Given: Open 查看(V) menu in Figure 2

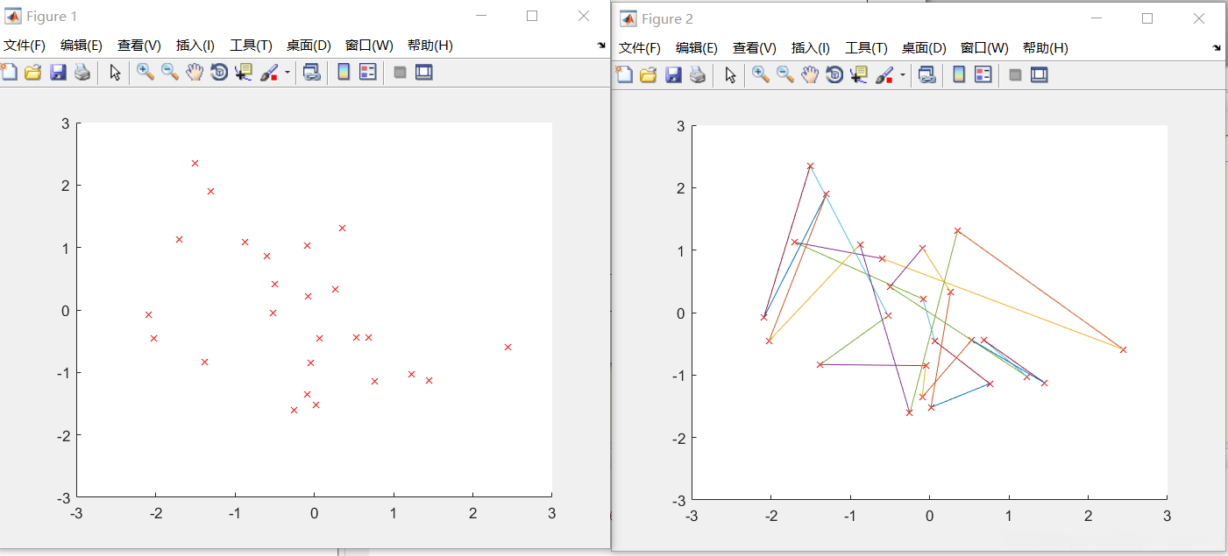Looking at the screenshot, I should click(755, 48).
